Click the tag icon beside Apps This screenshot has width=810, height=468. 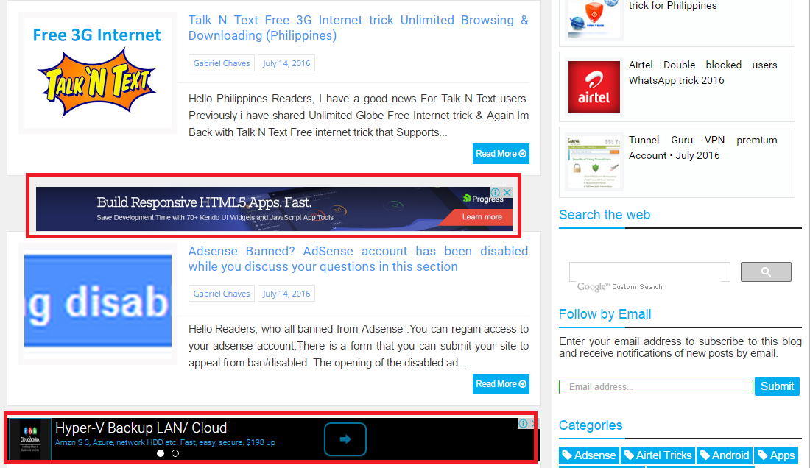coord(763,455)
